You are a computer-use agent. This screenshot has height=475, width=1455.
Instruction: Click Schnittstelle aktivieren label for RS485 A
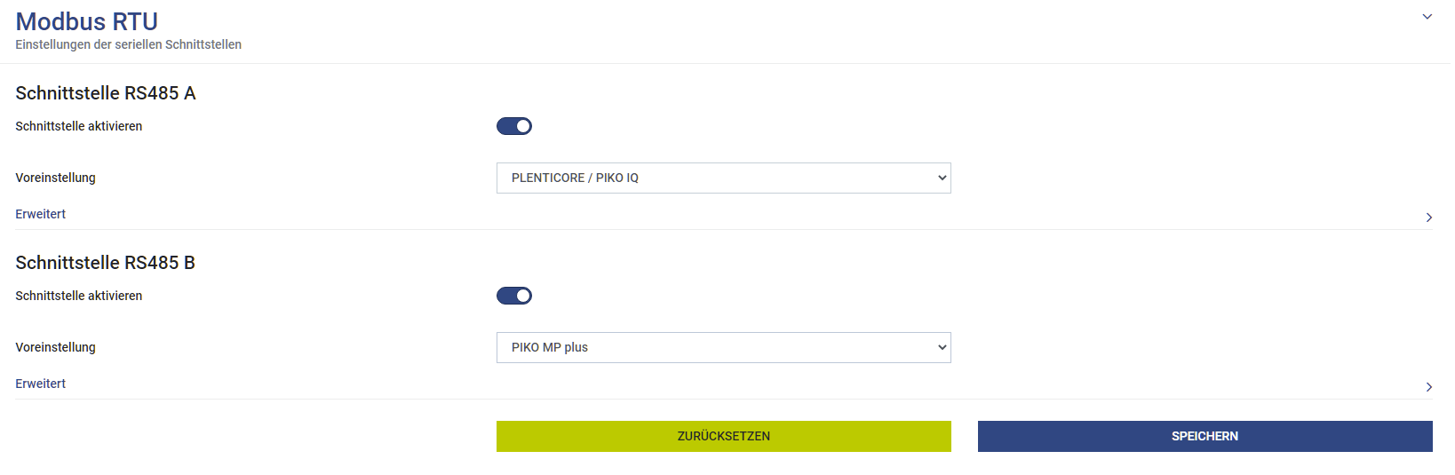tap(79, 126)
